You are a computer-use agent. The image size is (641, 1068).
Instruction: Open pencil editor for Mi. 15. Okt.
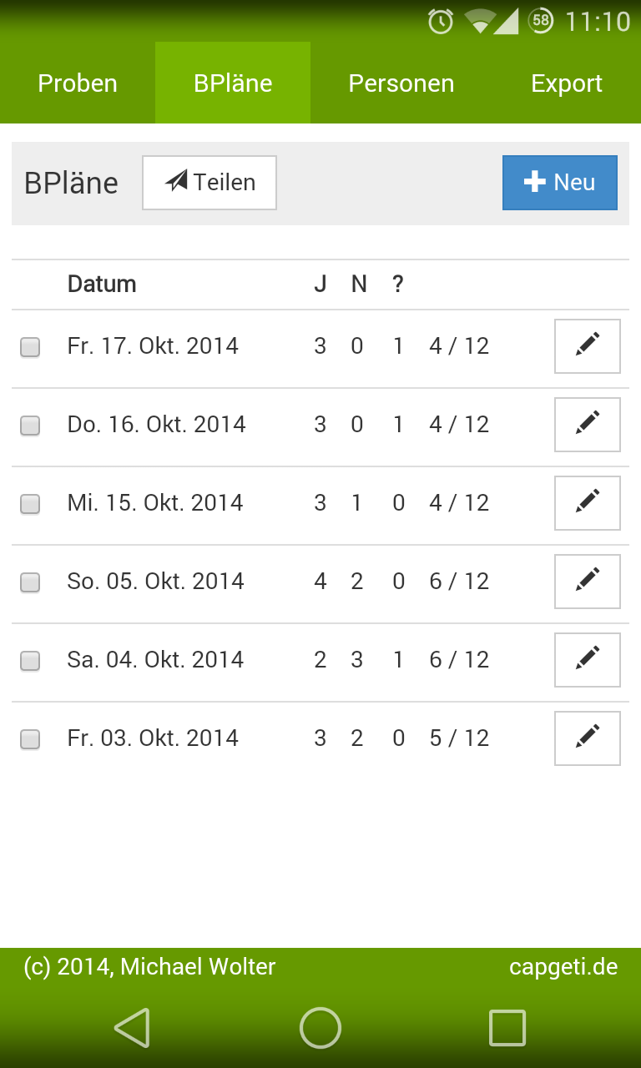tap(588, 503)
